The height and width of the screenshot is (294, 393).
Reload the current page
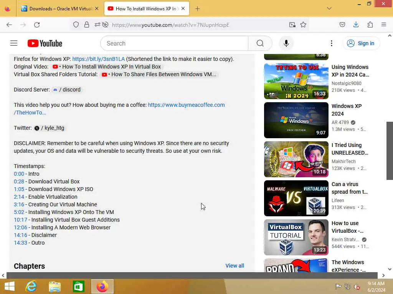pos(37,24)
